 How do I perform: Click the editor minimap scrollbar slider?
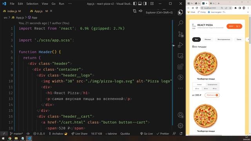tap(173, 73)
